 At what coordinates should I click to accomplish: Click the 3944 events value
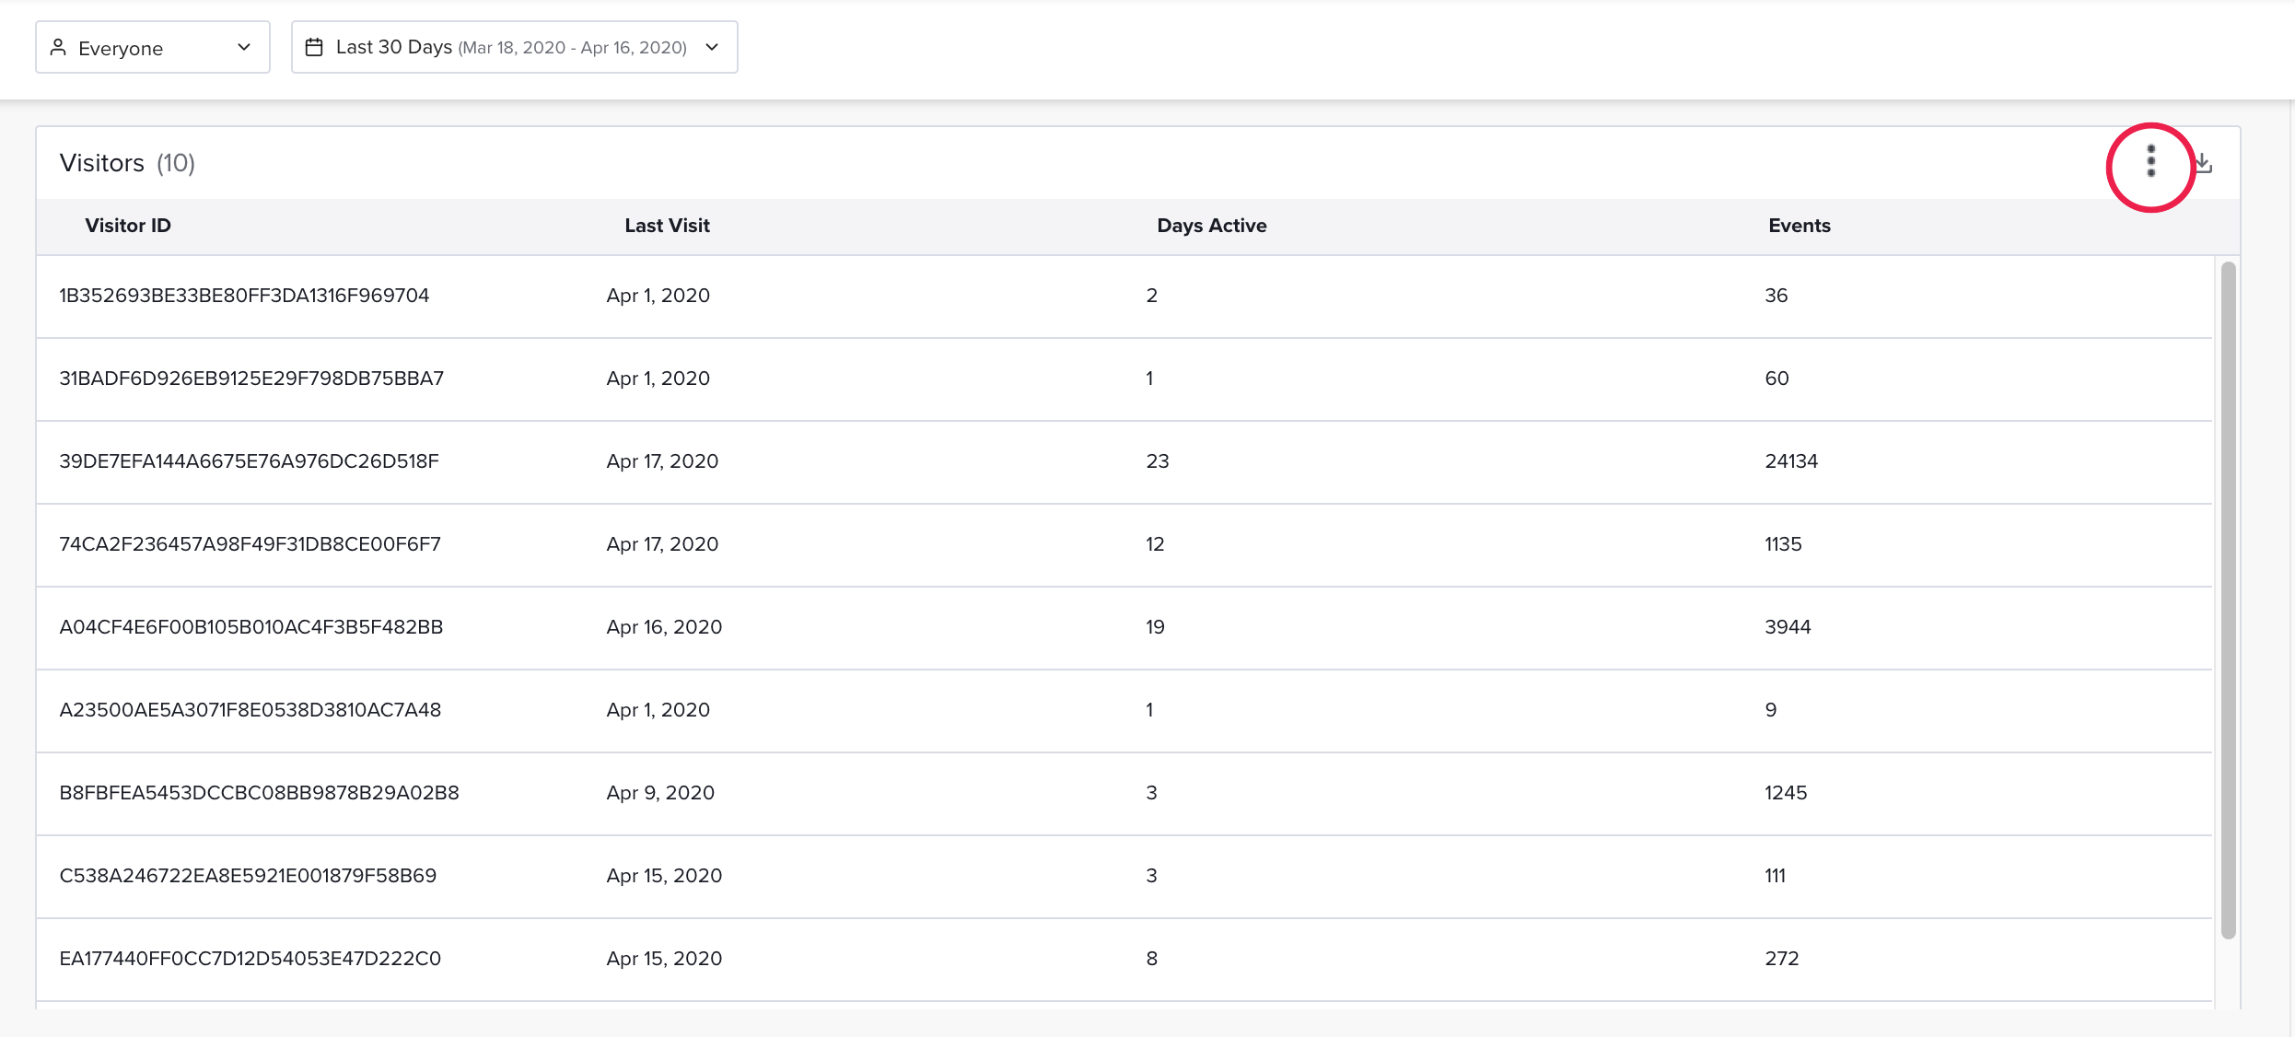pyautogui.click(x=1788, y=627)
